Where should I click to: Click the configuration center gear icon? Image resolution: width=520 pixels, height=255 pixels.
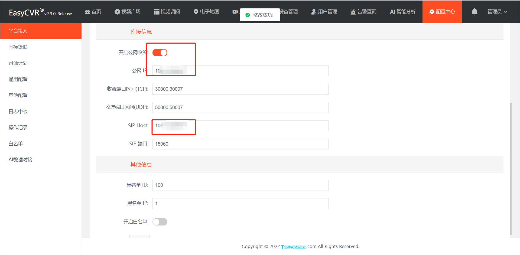point(432,12)
